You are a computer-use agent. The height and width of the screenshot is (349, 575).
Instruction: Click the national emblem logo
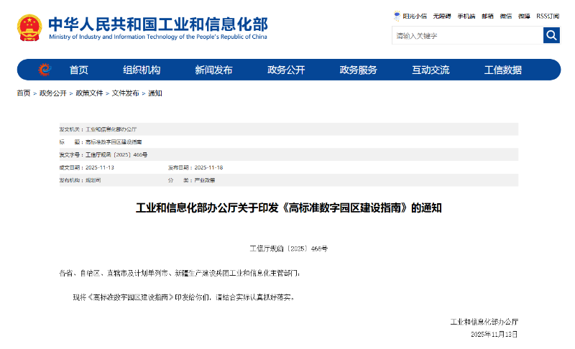tap(29, 28)
